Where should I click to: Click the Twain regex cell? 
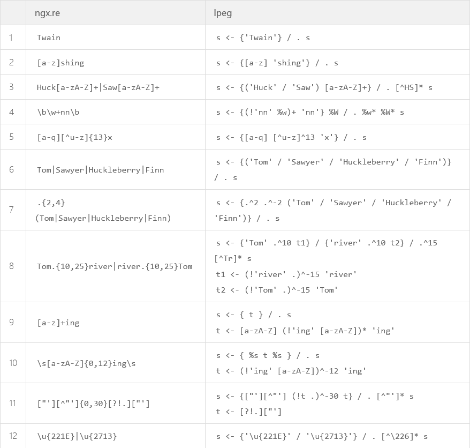point(116,38)
